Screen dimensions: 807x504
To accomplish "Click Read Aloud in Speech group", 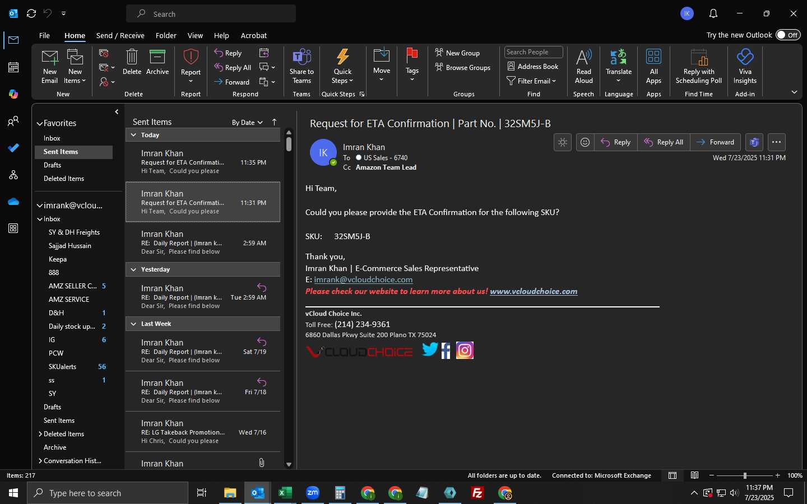I will [x=583, y=66].
